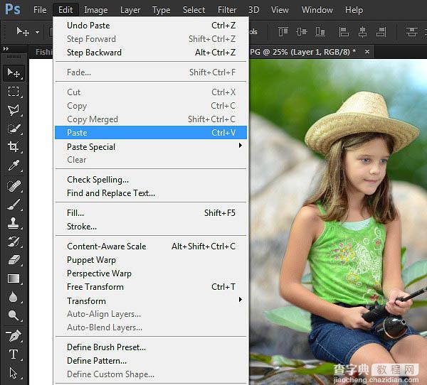Open the Window menu
This screenshot has height=385, width=427.
317,10
